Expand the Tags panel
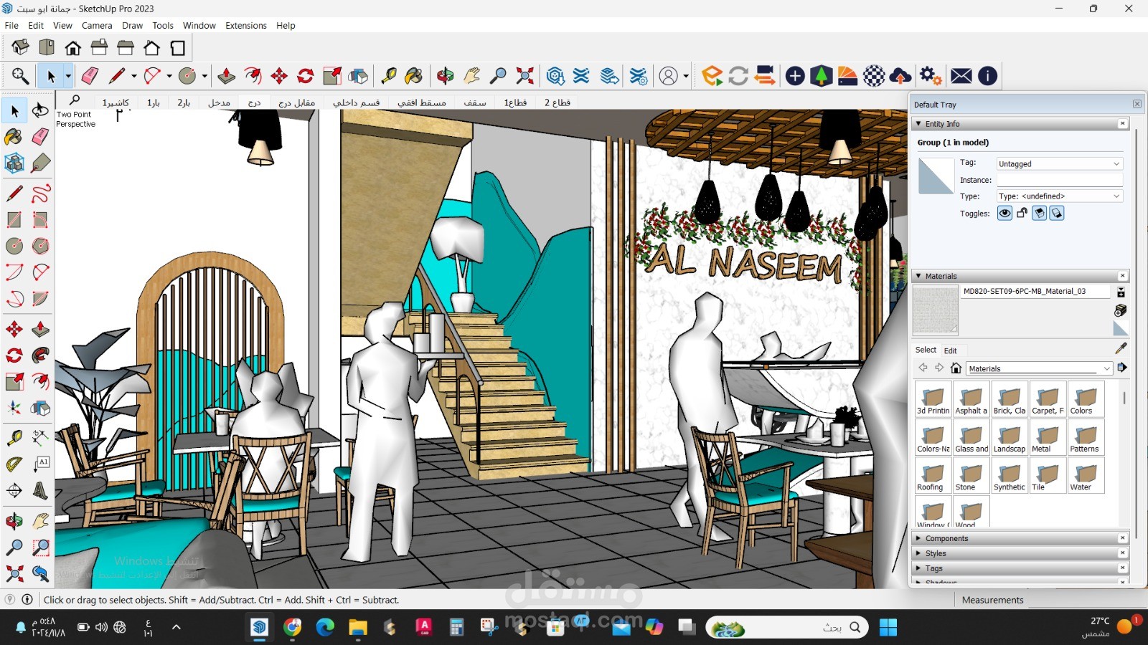 coord(918,568)
